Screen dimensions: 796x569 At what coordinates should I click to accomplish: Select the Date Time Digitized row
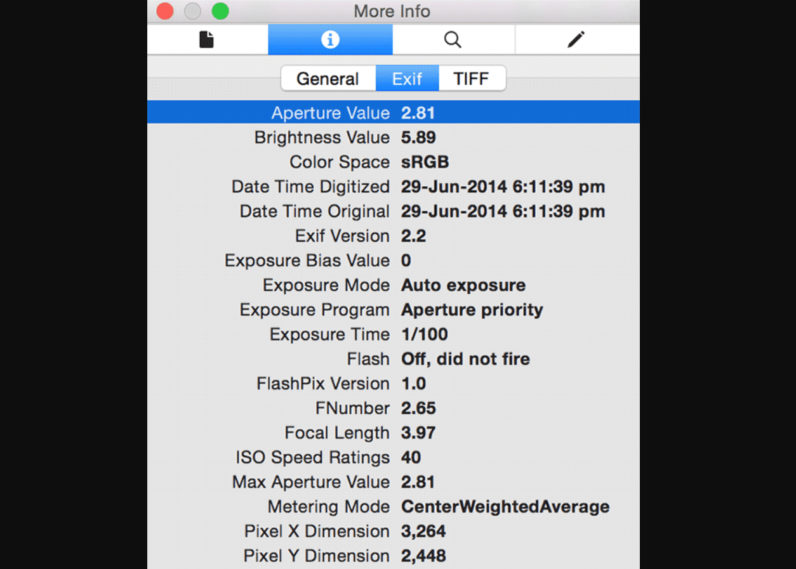pos(394,187)
